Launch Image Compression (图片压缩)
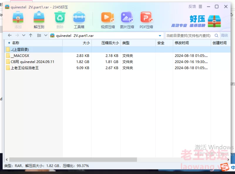The image size is (235, 174). [x=127, y=18]
